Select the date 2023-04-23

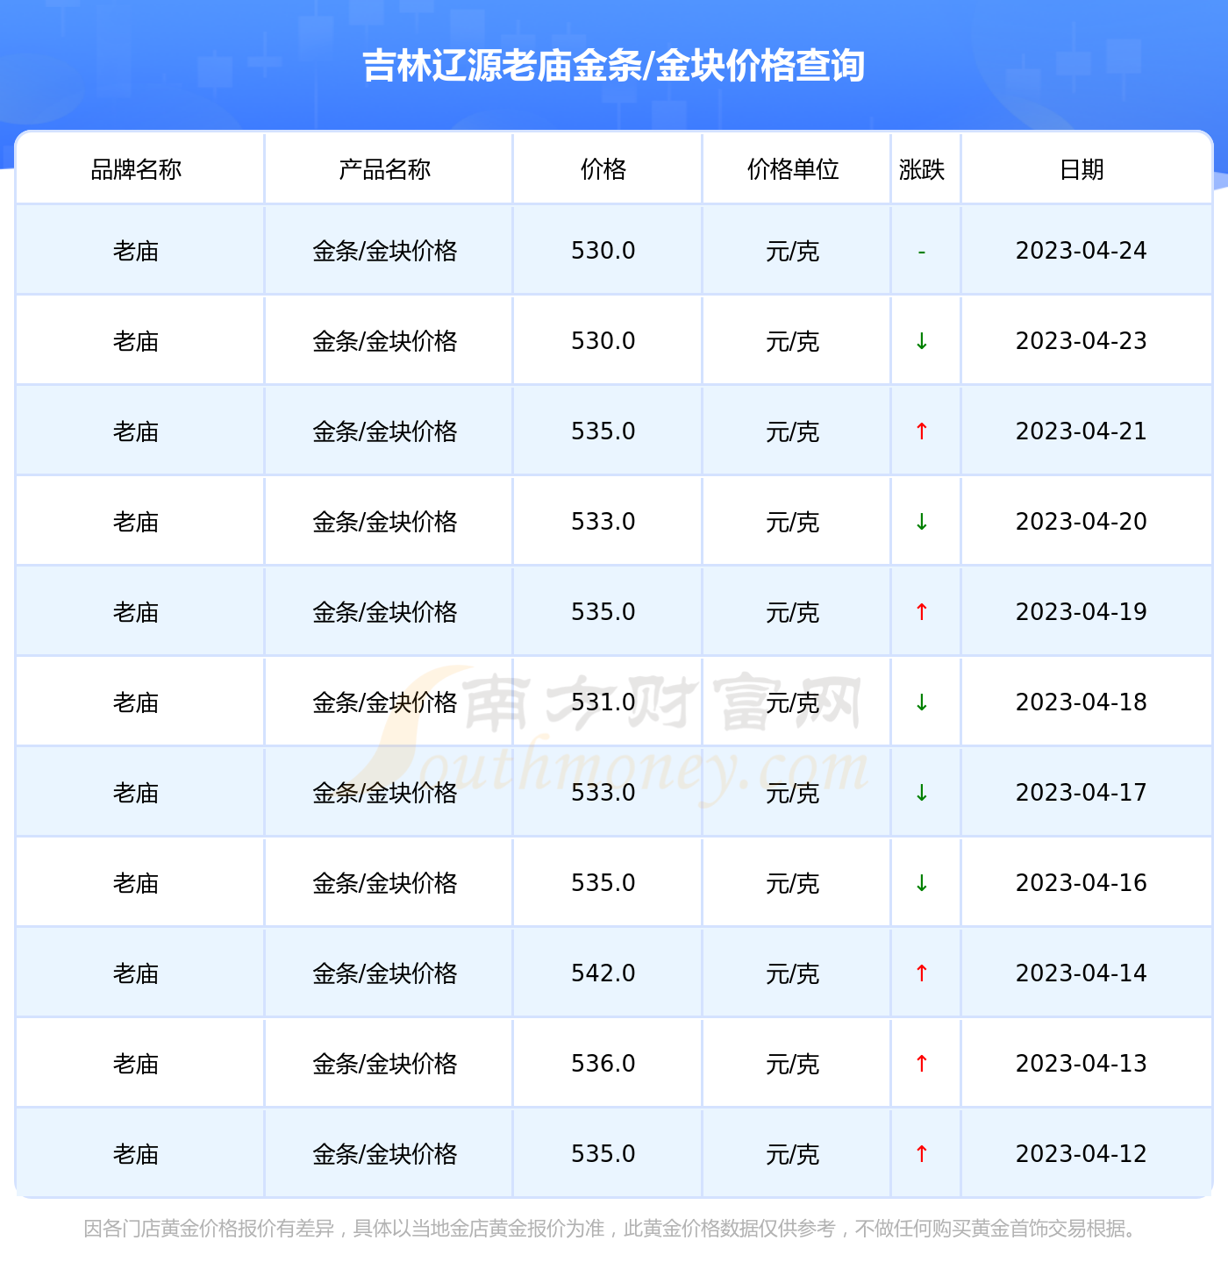tap(1082, 341)
